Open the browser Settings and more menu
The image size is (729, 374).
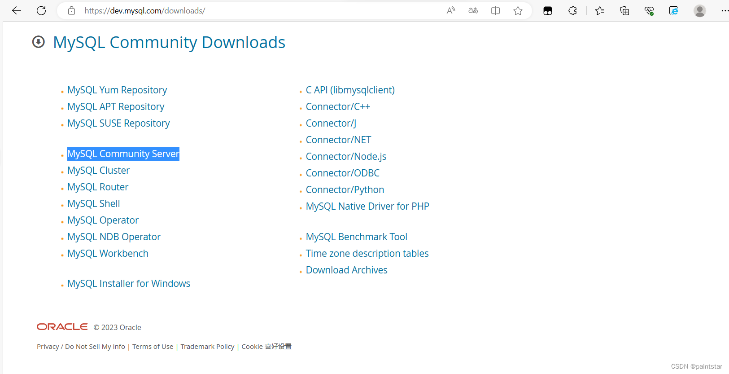coord(725,10)
